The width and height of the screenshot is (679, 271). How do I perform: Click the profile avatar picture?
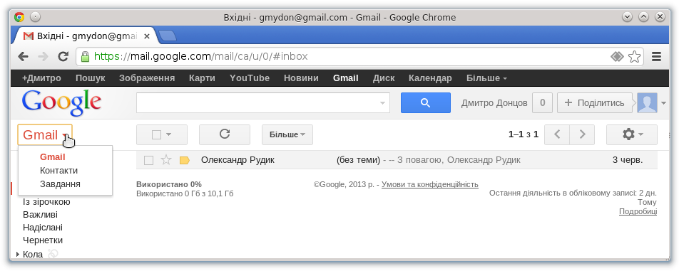tap(647, 102)
